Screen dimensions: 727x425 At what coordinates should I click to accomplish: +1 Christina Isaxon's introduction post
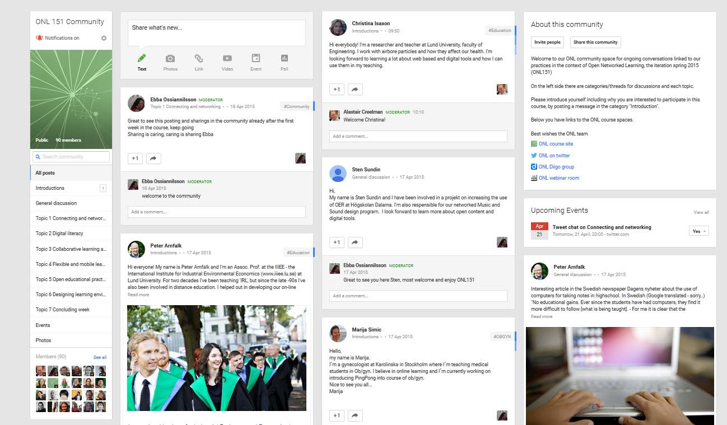coord(337,89)
